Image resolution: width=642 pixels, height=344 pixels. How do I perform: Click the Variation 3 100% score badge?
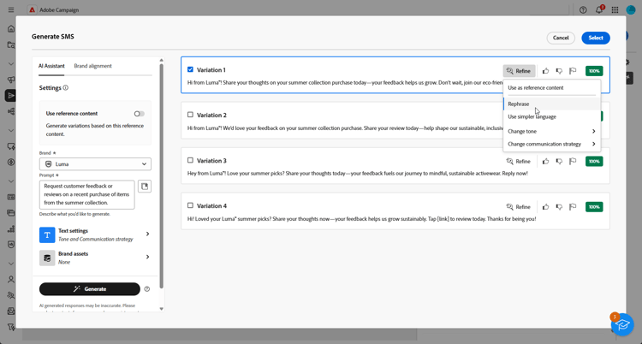coord(594,162)
